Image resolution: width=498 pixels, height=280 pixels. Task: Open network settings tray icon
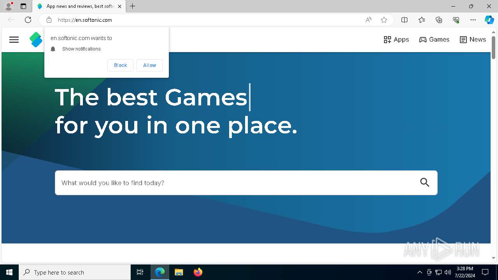coord(438,272)
